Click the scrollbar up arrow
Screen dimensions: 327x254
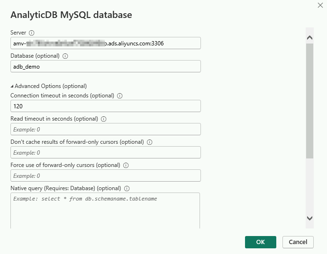point(310,37)
